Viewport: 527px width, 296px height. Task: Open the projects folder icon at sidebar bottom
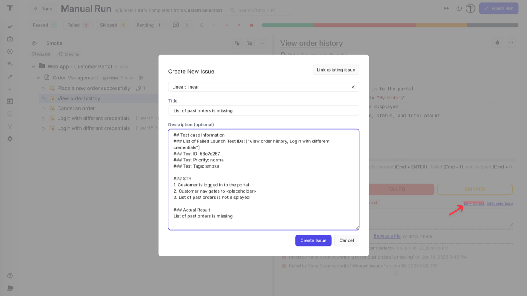pyautogui.click(x=10, y=288)
